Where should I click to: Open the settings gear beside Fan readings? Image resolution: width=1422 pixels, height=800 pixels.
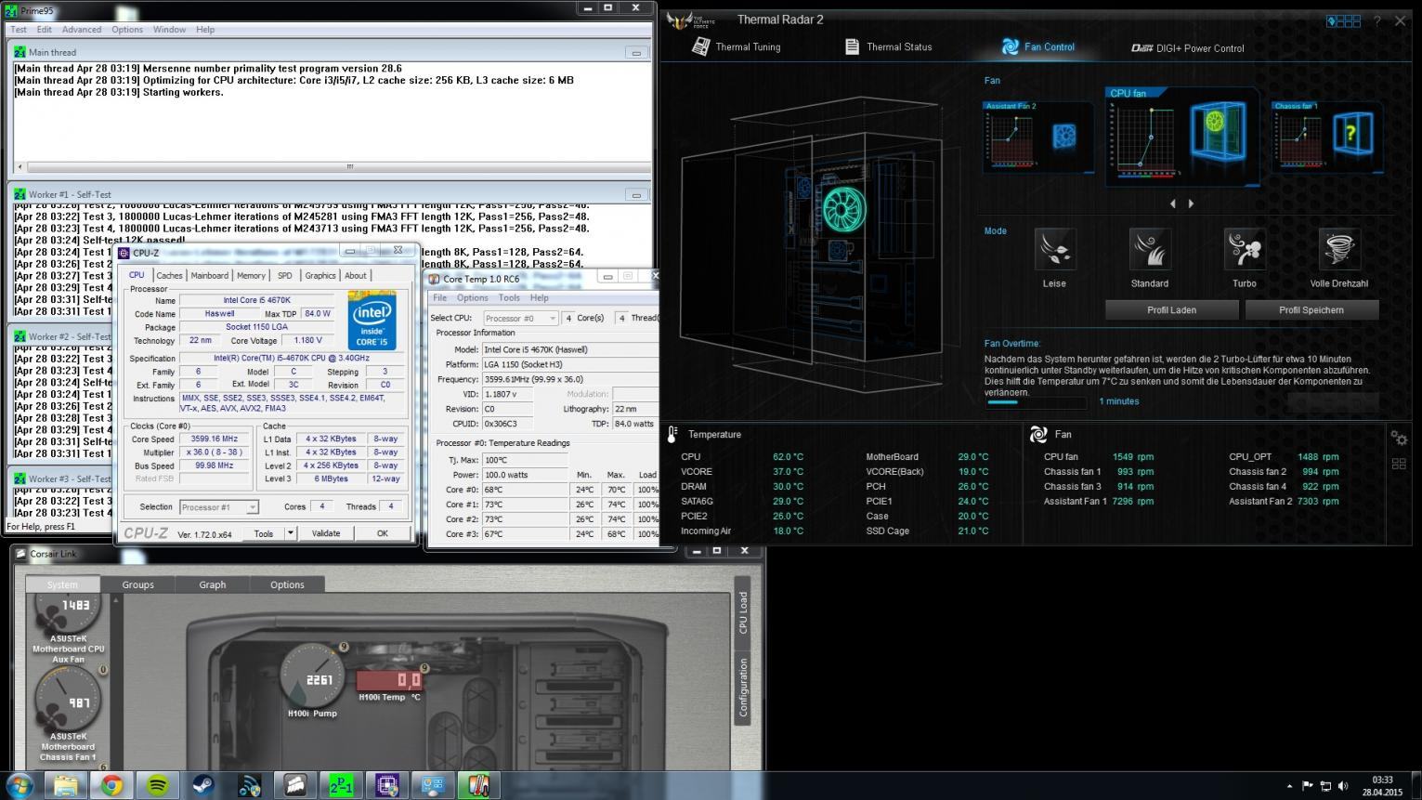[x=1399, y=438]
